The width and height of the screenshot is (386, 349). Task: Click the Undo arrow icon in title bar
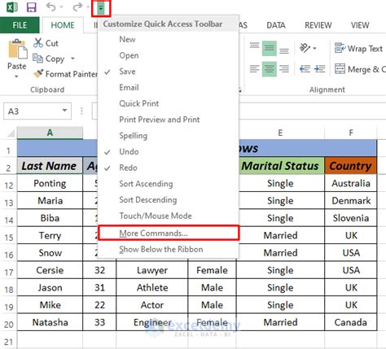pos(51,7)
